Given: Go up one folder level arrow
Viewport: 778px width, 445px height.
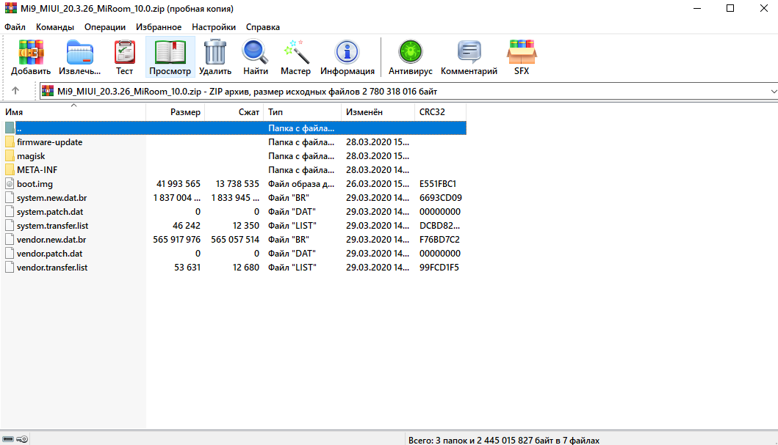Looking at the screenshot, I should pos(15,91).
